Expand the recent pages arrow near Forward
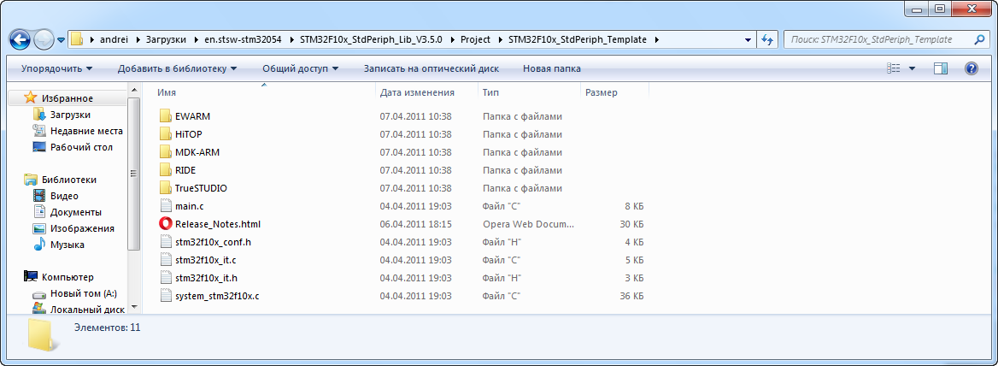The height and width of the screenshot is (366, 998). click(x=62, y=39)
